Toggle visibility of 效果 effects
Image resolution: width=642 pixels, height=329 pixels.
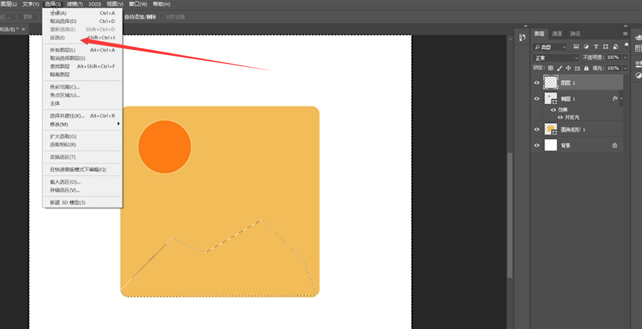[x=553, y=110]
